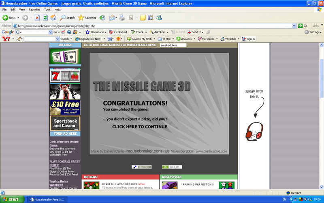Screen dimensions: 324x203
Task: Click the Dark-Warriors Online Game link
Action: tap(64, 143)
